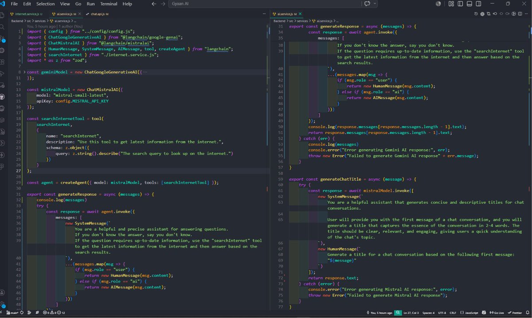Viewport: 532px width, 318px height.
Task: Open the Accounts icon in activity bar
Action: [3, 293]
